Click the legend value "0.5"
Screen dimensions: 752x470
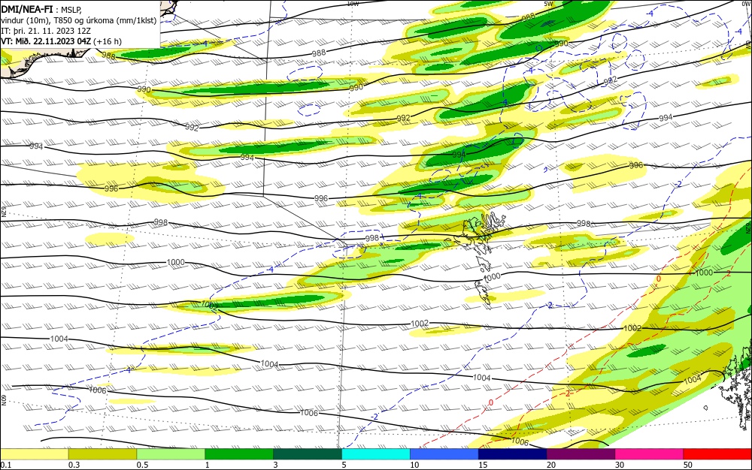pyautogui.click(x=142, y=465)
